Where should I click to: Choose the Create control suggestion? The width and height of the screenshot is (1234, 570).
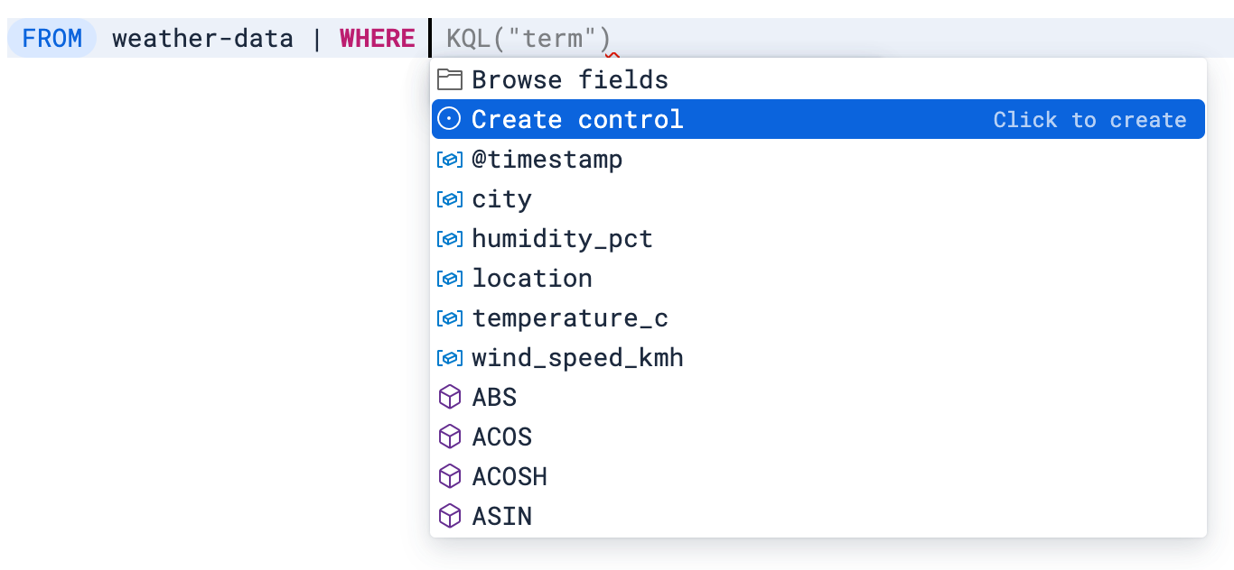[x=576, y=119]
